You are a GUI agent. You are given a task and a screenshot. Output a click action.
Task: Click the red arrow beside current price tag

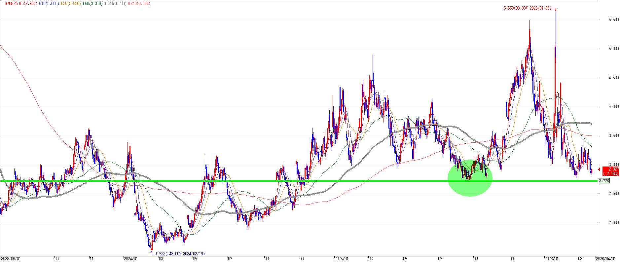pos(600,169)
